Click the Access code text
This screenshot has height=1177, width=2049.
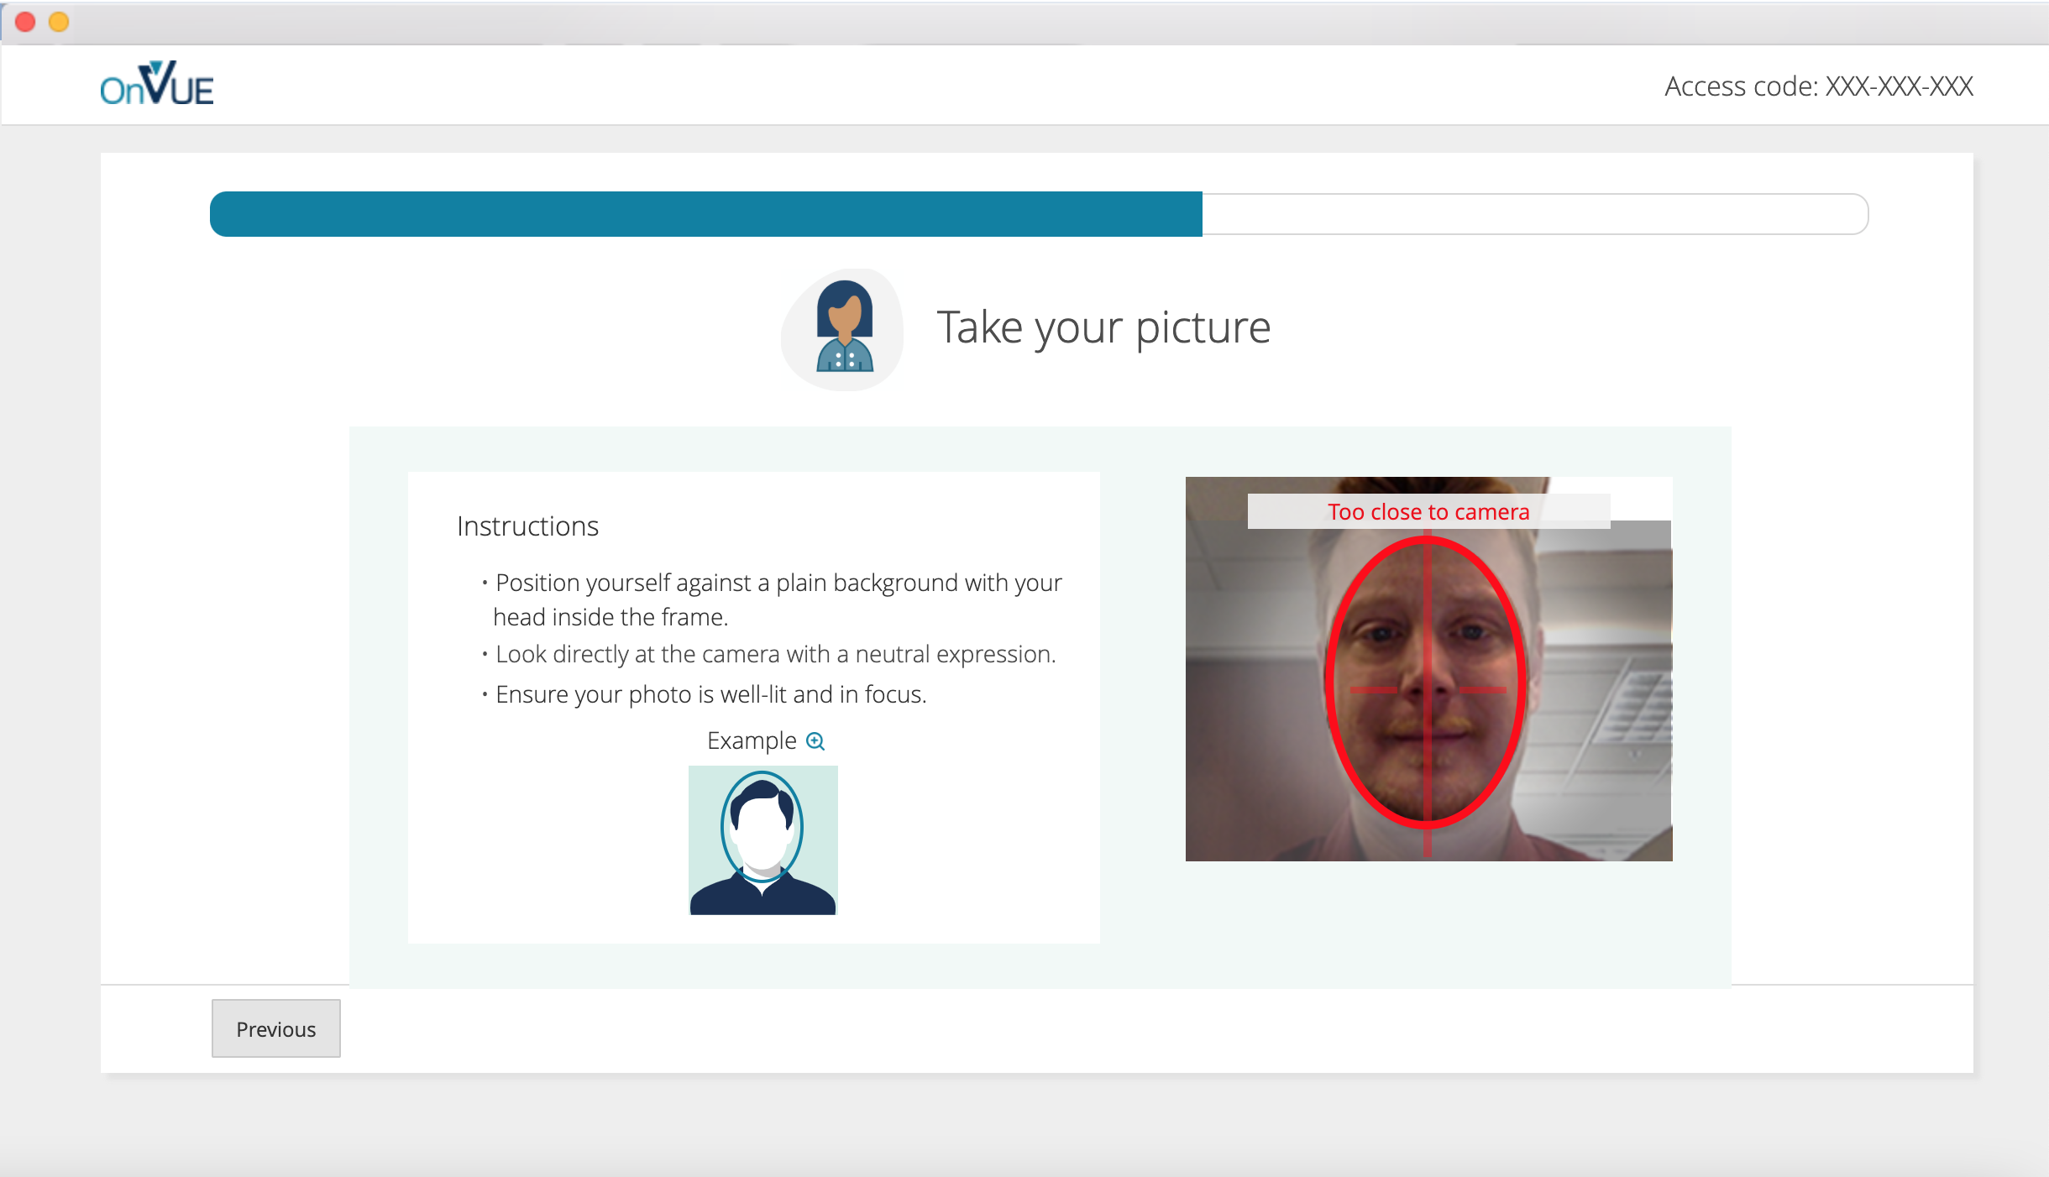click(1818, 86)
